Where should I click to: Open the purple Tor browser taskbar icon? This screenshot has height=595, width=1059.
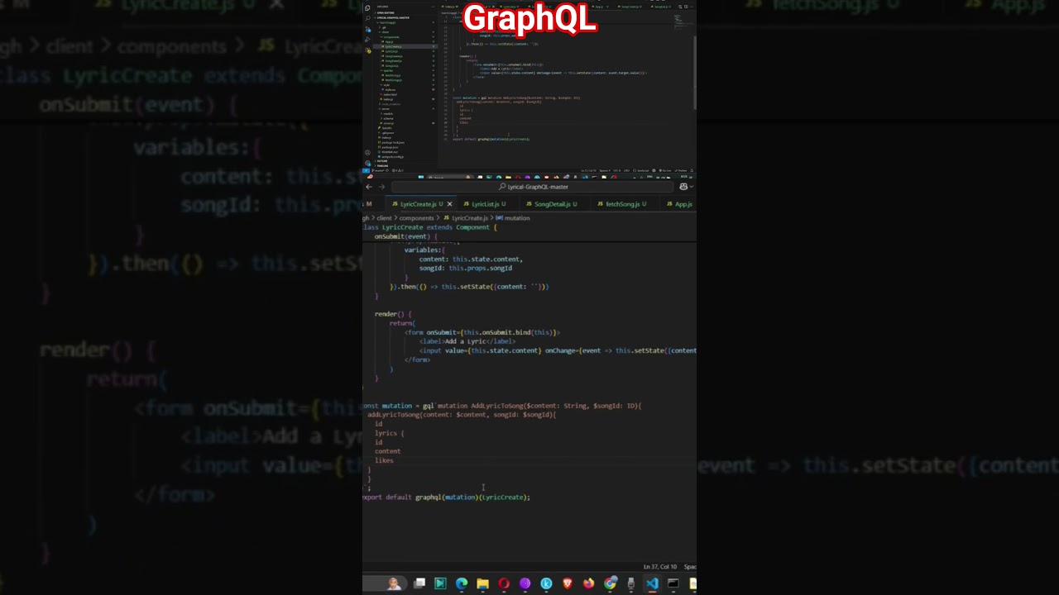coord(525,583)
